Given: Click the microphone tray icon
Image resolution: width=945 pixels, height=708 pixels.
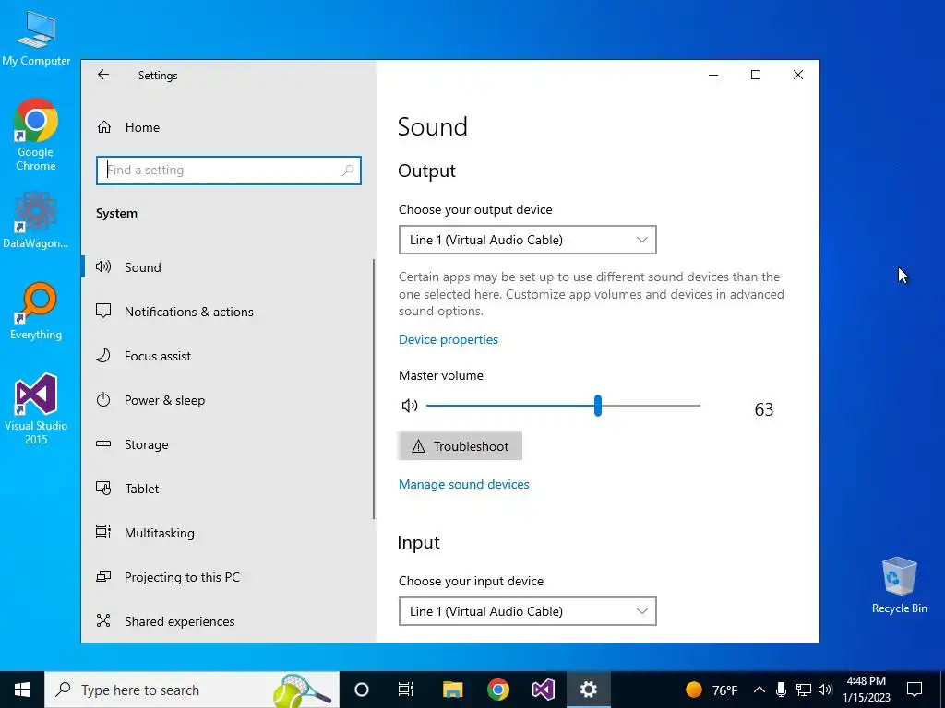Looking at the screenshot, I should click(x=781, y=690).
